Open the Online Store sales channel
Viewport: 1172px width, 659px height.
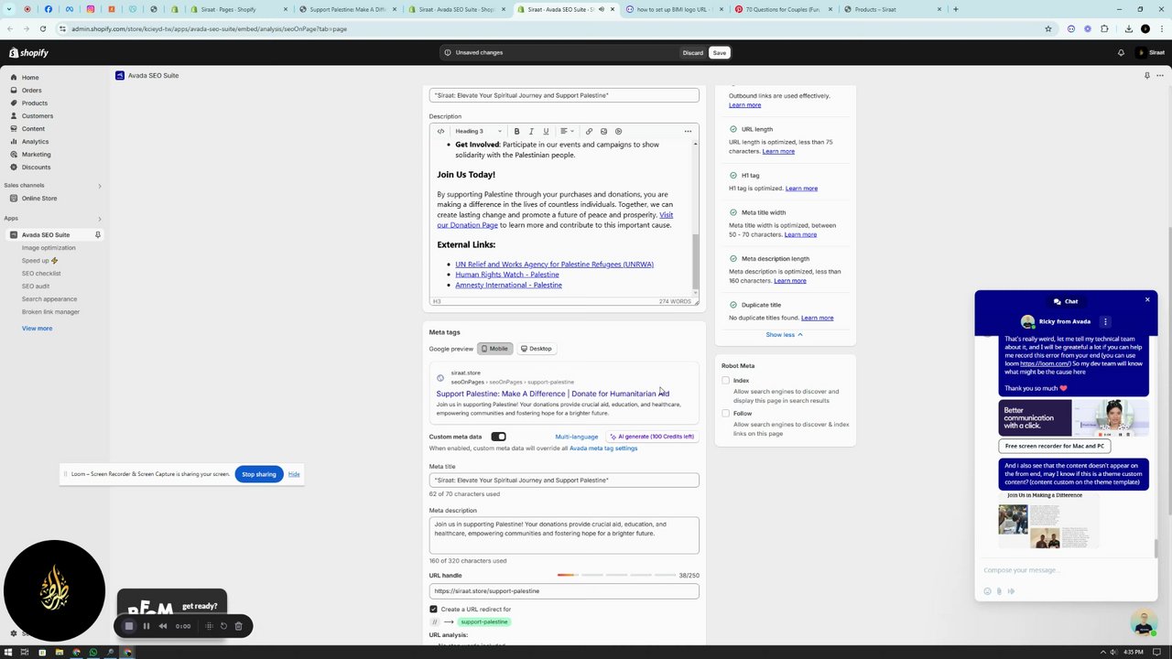(x=39, y=199)
